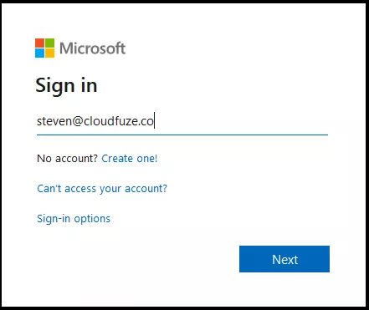Click the Microsoft wordmark text
This screenshot has height=310, width=369.
(93, 48)
